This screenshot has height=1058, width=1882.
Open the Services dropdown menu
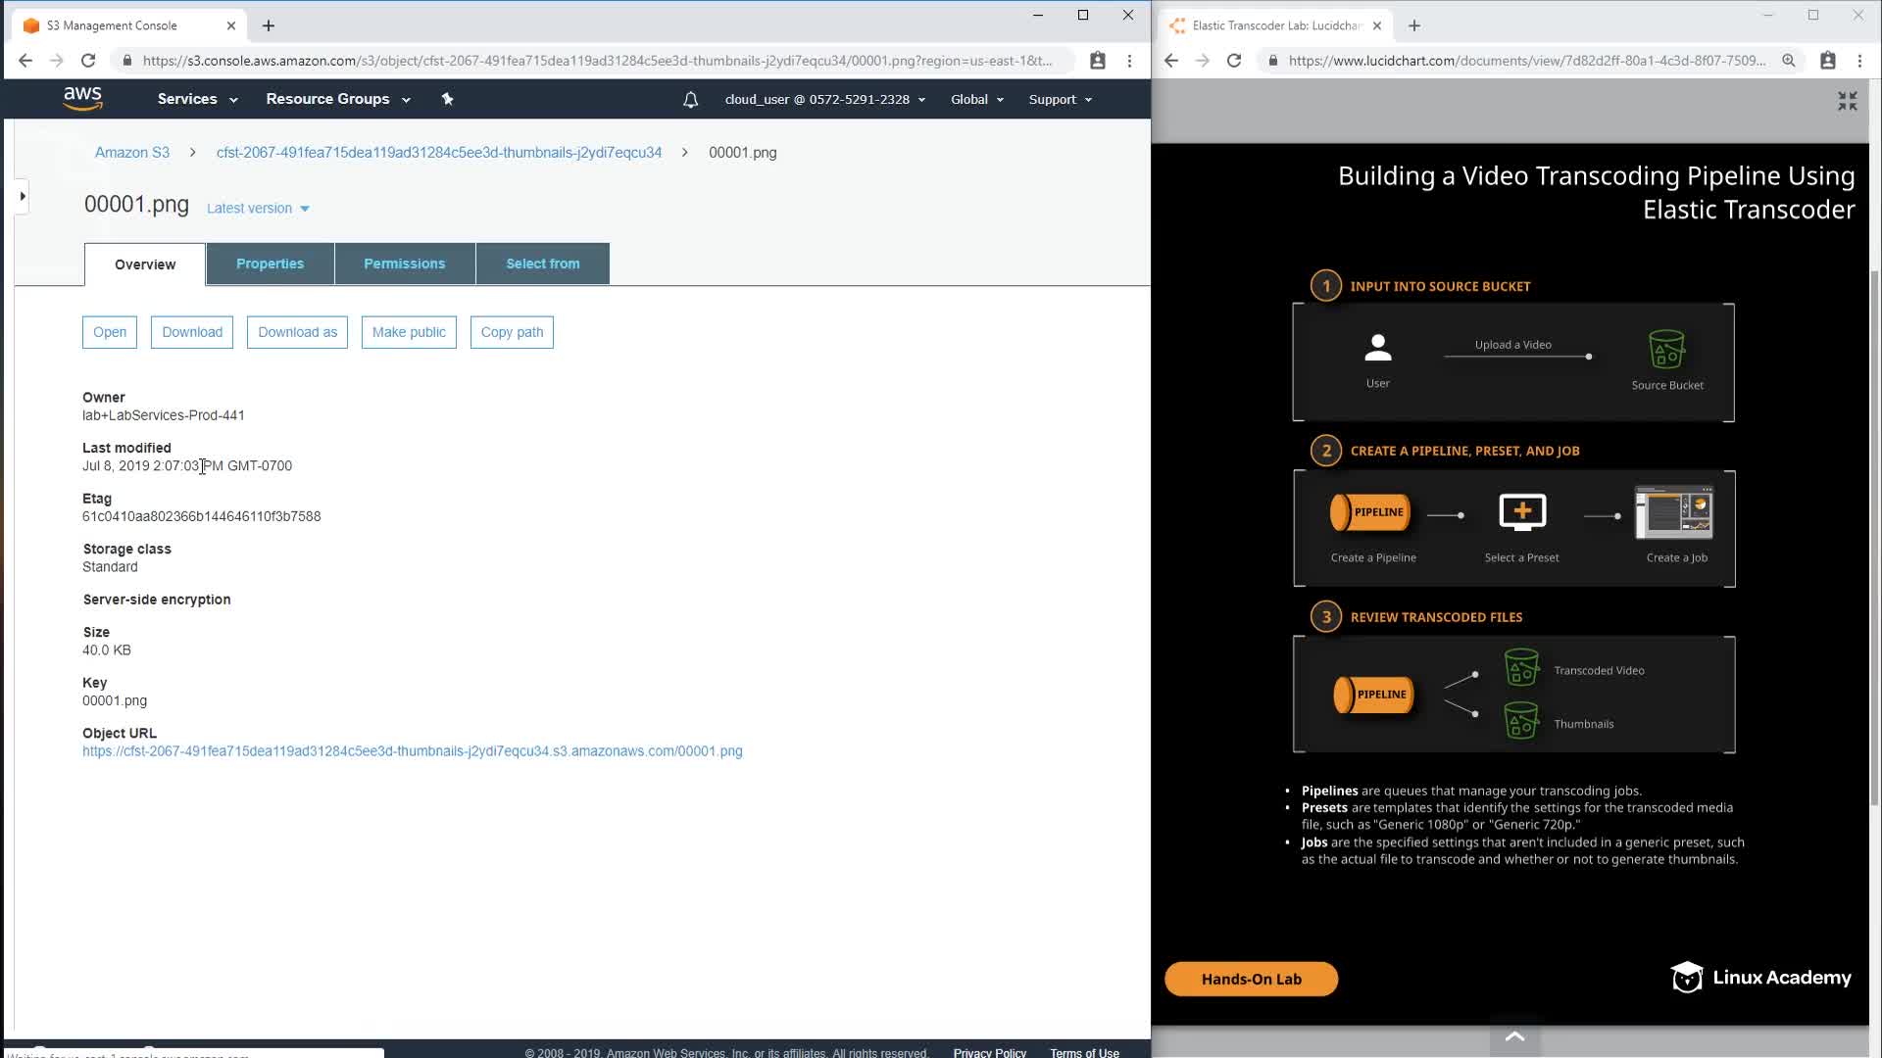(x=197, y=99)
